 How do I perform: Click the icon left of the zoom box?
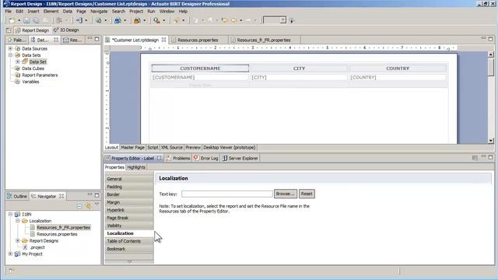[x=248, y=20]
